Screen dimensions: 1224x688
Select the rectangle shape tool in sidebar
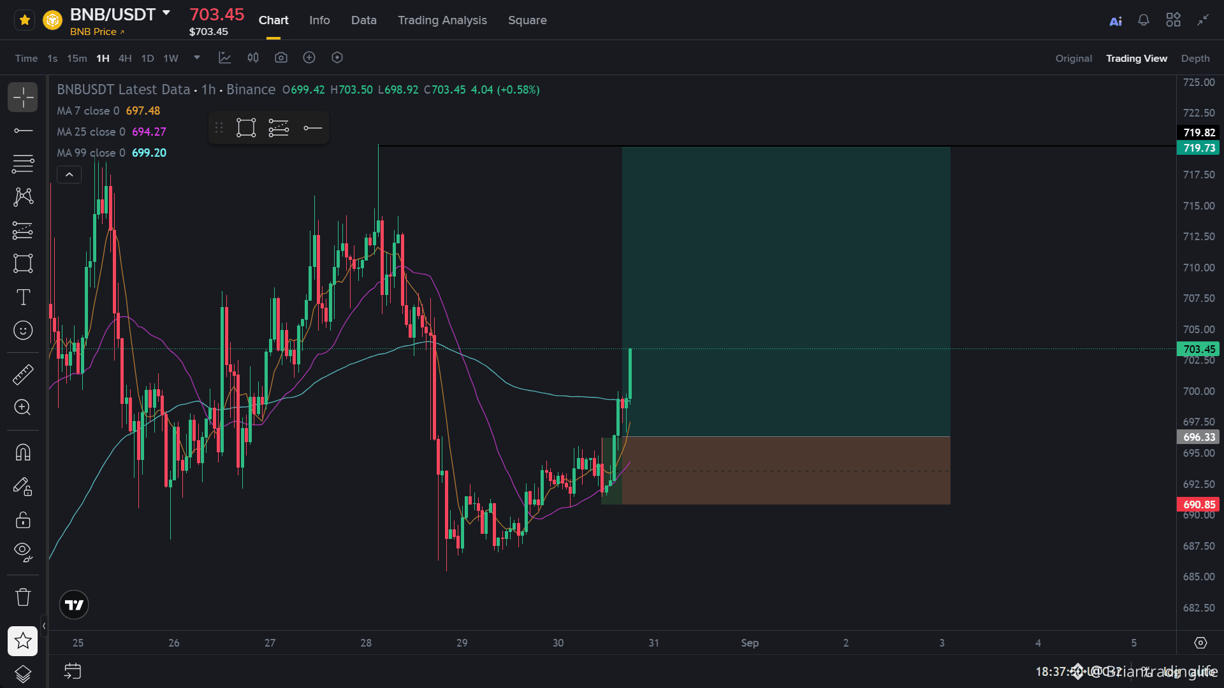click(x=23, y=263)
